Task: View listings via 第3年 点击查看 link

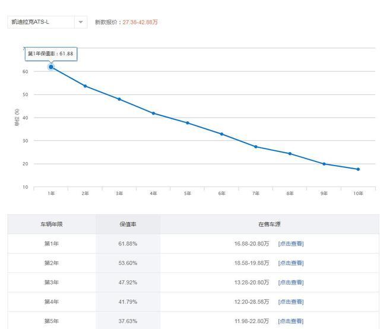Action: pos(291,283)
